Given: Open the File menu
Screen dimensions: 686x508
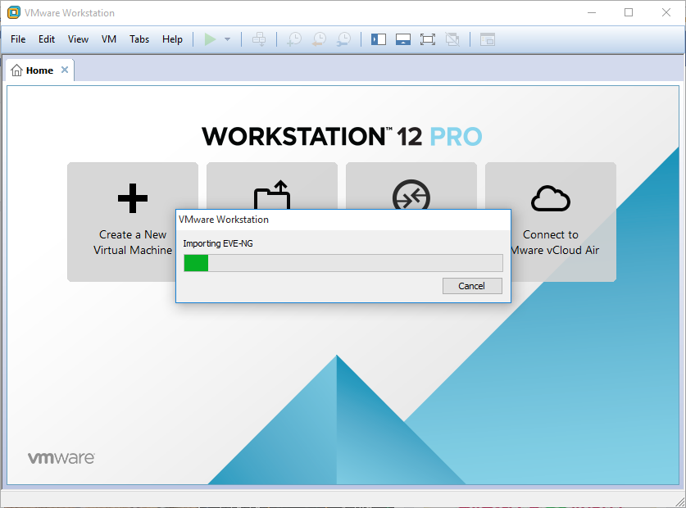Looking at the screenshot, I should pyautogui.click(x=18, y=39).
